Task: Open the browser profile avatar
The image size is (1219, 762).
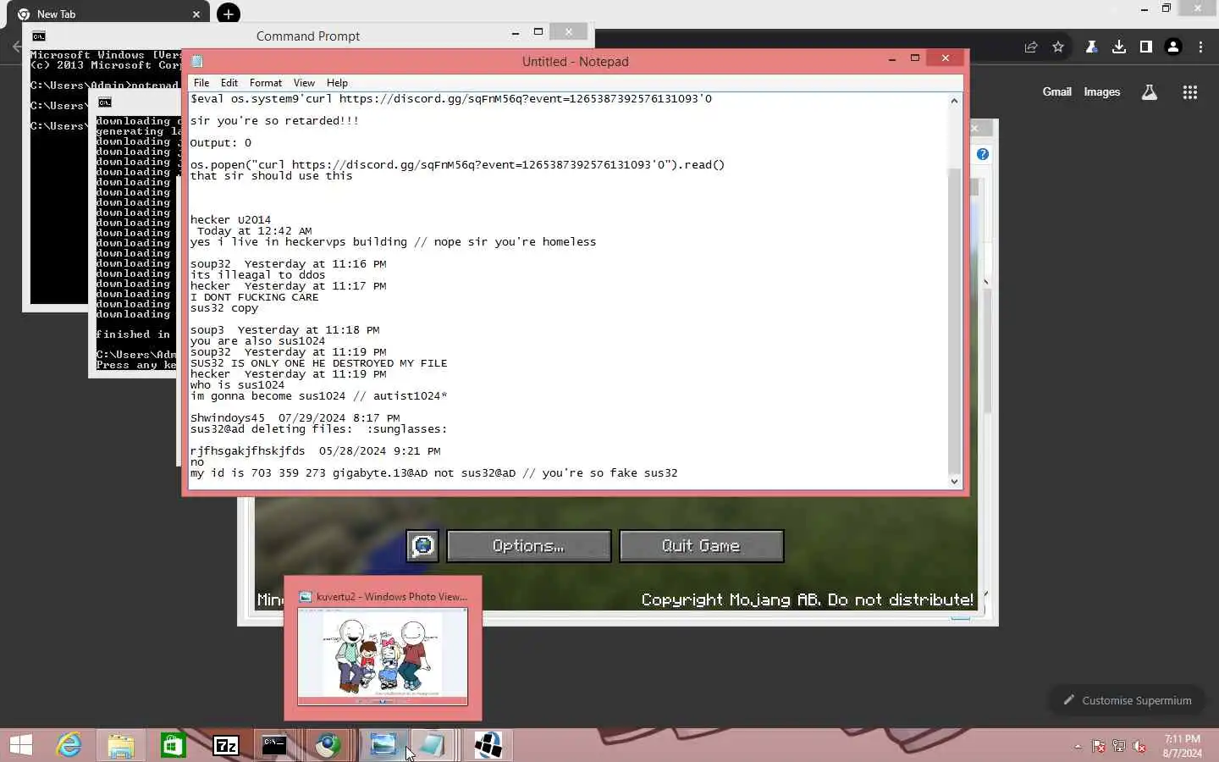Action: coord(1173,47)
